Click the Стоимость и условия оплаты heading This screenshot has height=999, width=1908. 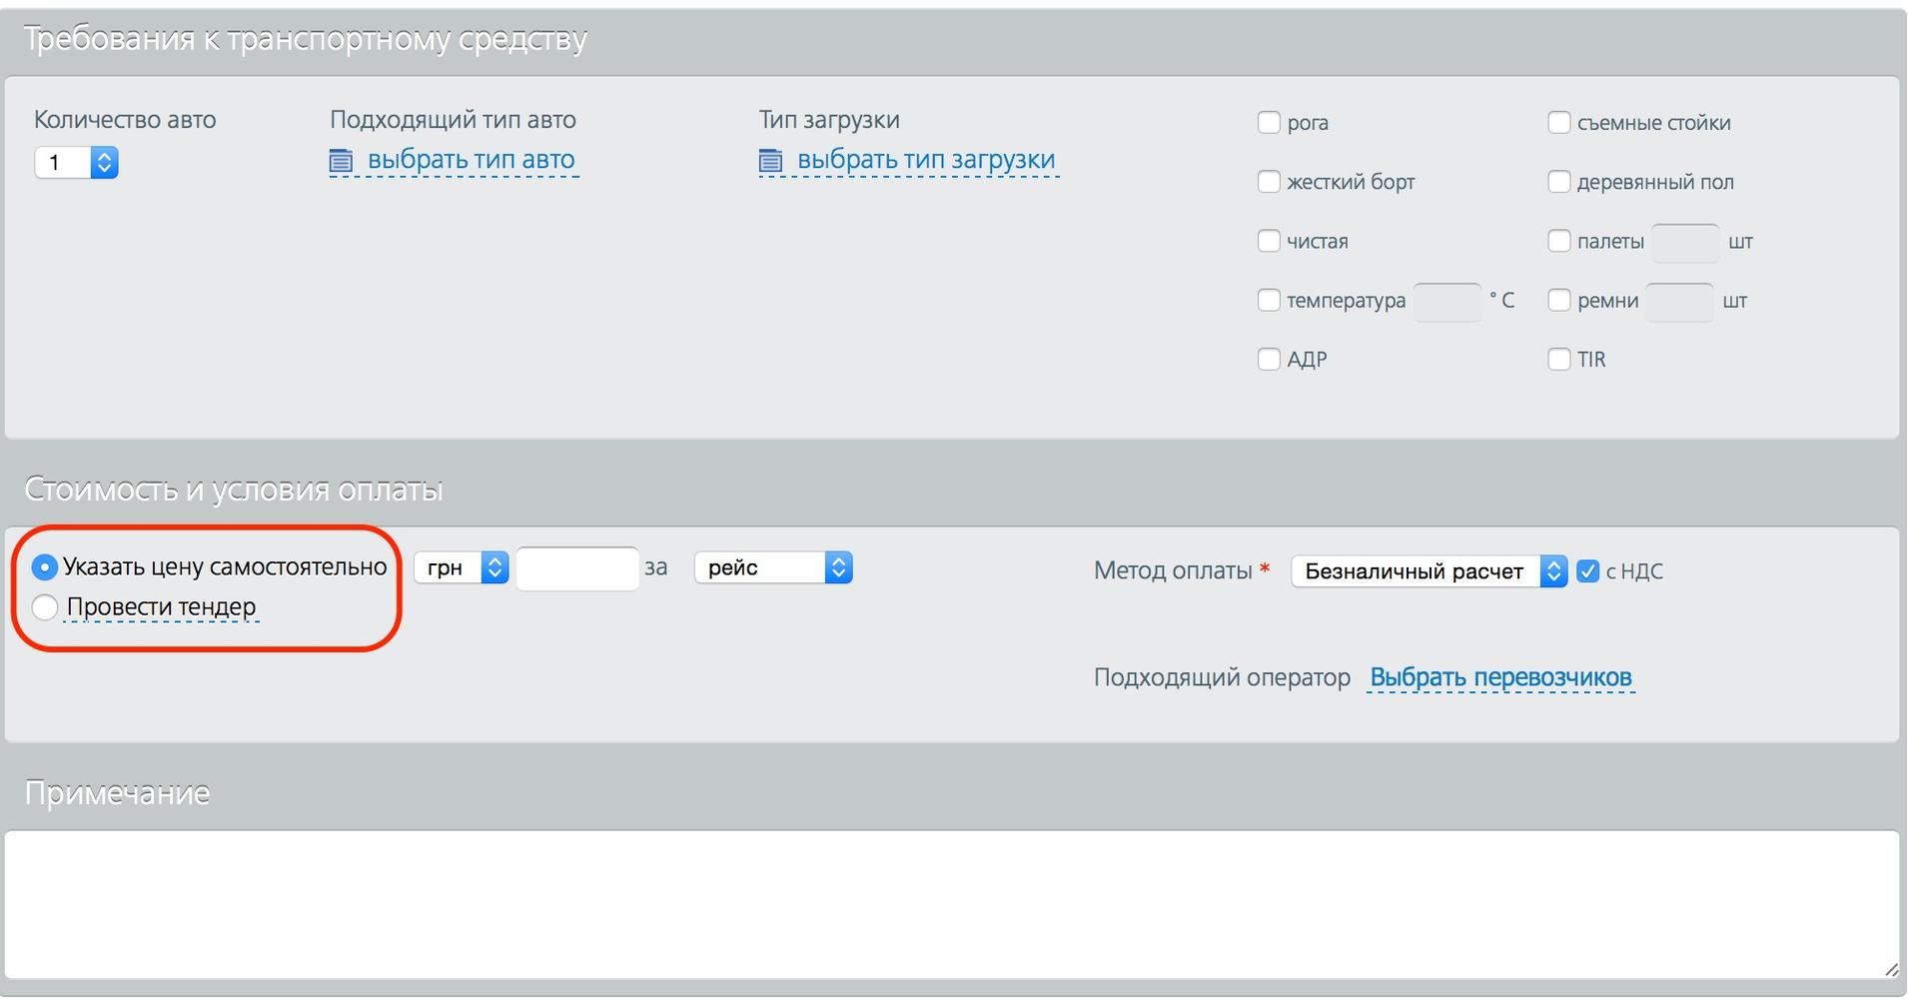[x=233, y=490]
